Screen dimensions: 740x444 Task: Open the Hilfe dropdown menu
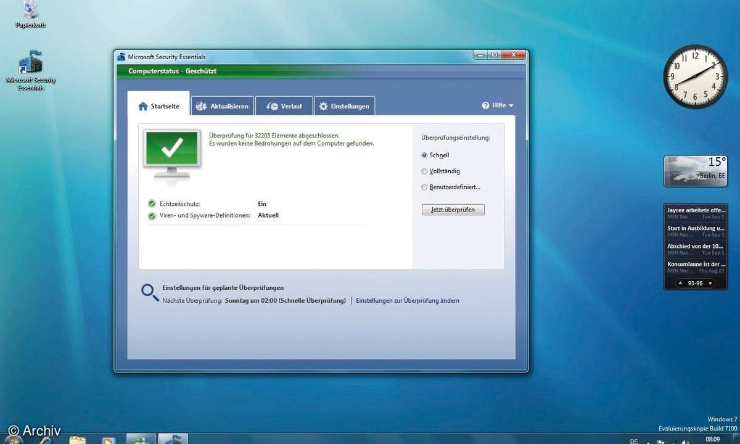tap(498, 105)
